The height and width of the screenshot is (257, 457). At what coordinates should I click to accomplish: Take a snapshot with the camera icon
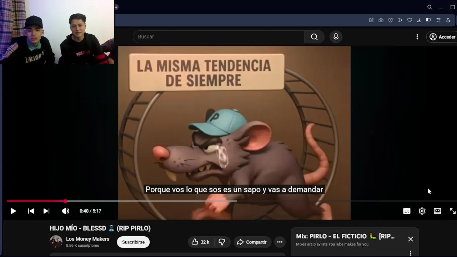pos(381,20)
